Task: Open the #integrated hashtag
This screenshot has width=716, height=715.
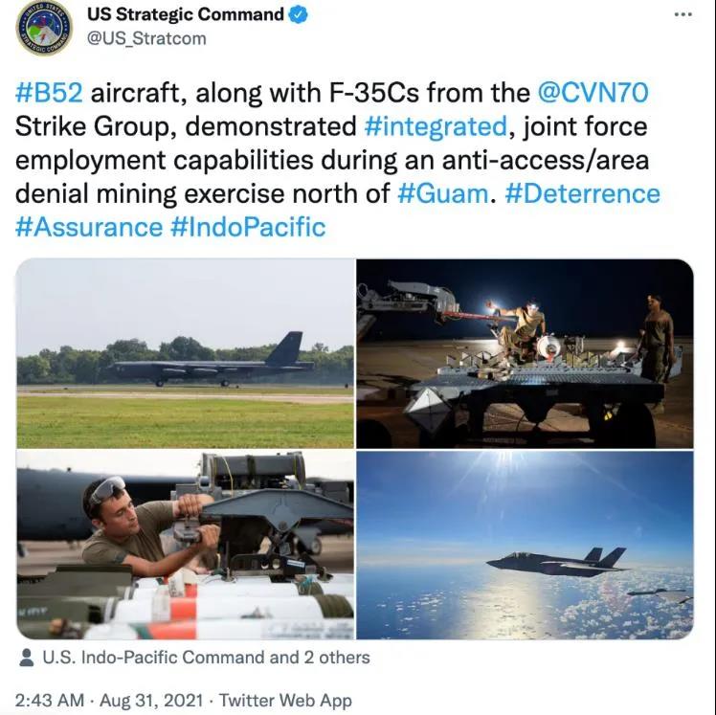Action: tap(436, 126)
